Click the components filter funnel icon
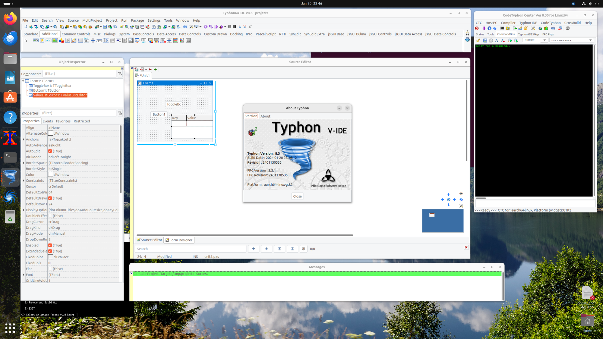 (120, 74)
